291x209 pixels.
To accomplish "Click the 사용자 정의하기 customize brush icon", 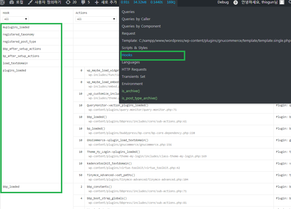I will 30,2.
